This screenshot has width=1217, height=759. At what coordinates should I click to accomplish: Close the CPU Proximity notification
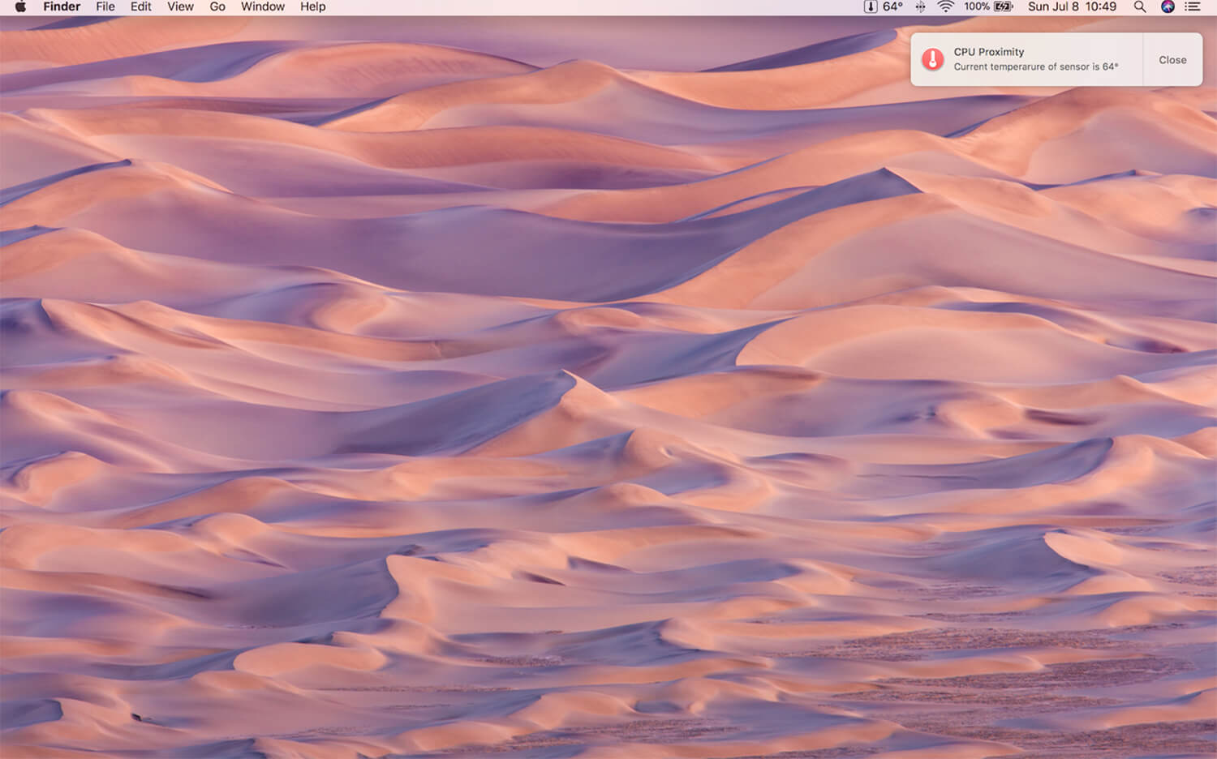tap(1172, 60)
